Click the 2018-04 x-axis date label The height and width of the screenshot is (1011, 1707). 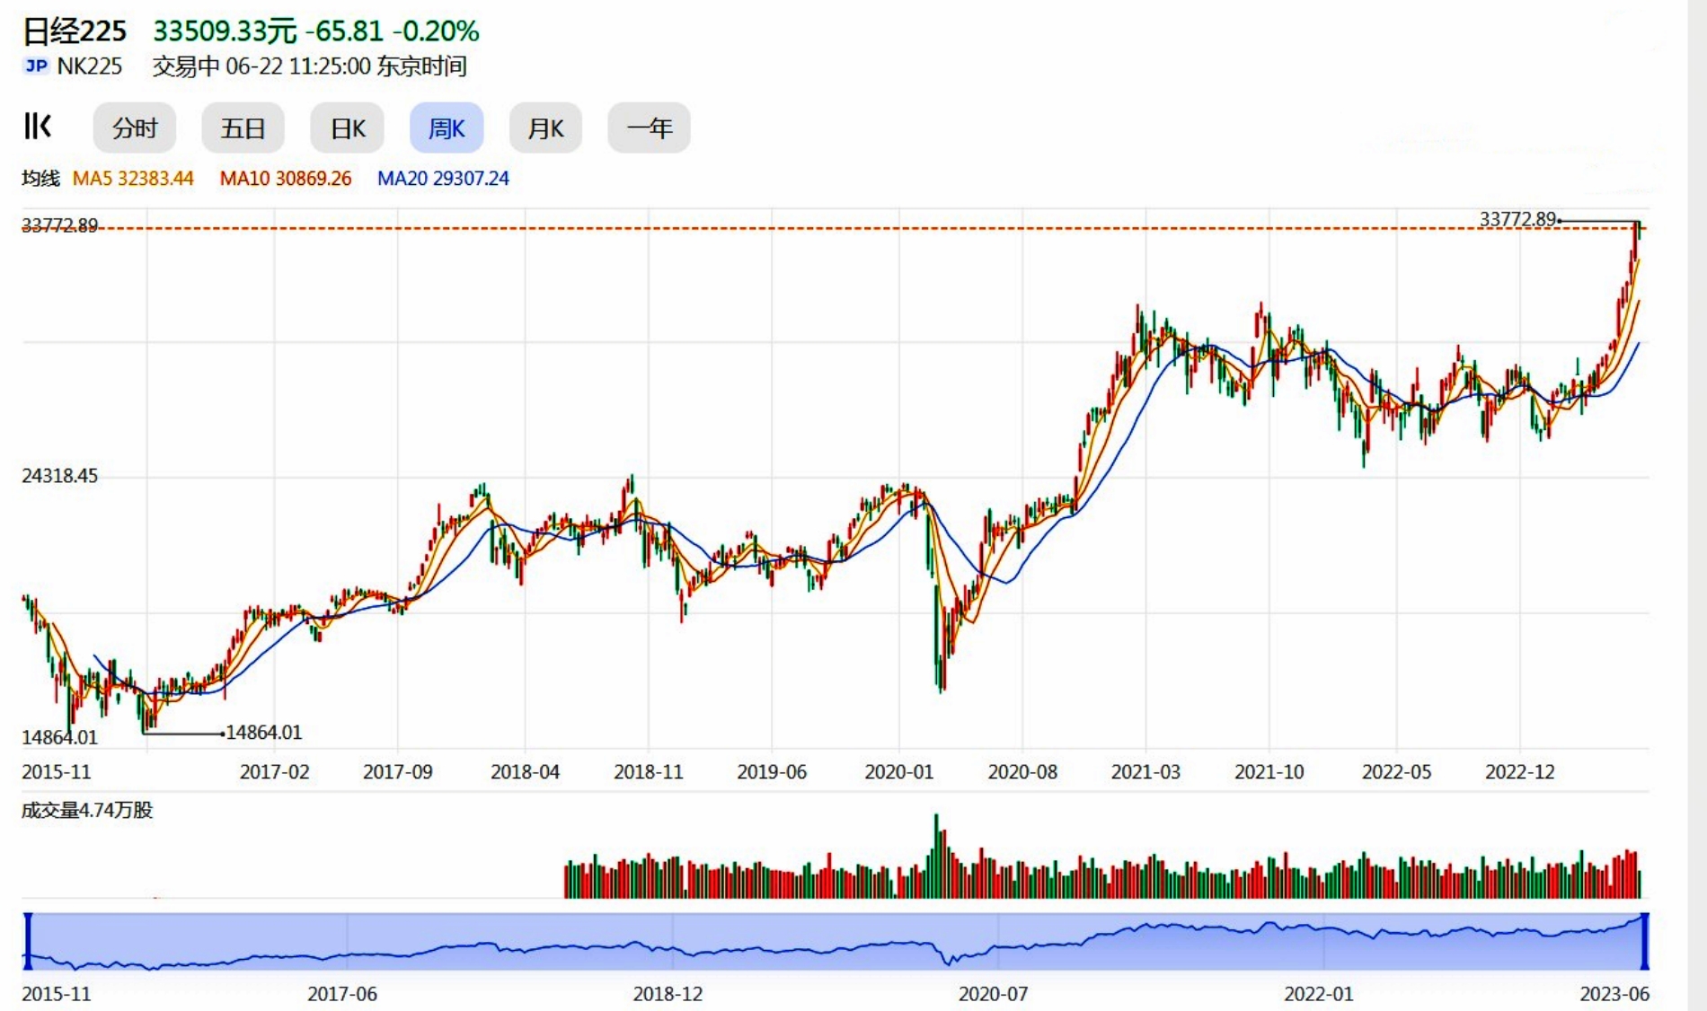(x=525, y=772)
